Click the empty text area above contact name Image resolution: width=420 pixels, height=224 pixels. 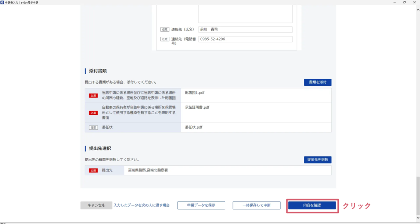[x=245, y=14]
